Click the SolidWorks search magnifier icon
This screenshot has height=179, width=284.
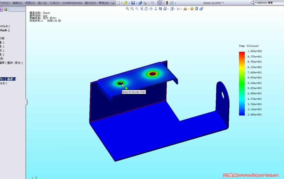(x=252, y=3)
